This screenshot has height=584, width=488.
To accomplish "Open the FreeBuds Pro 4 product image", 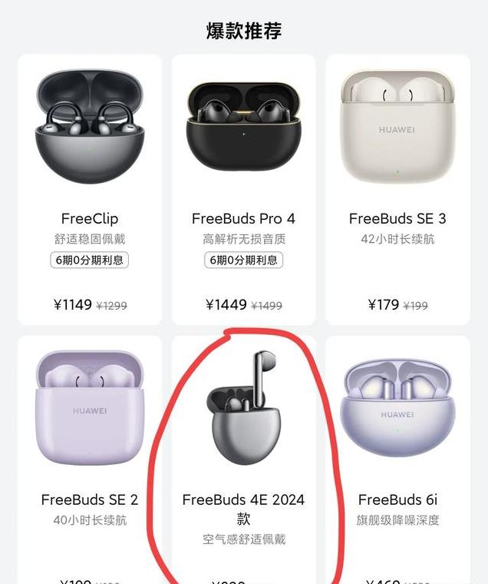I will 244,126.
